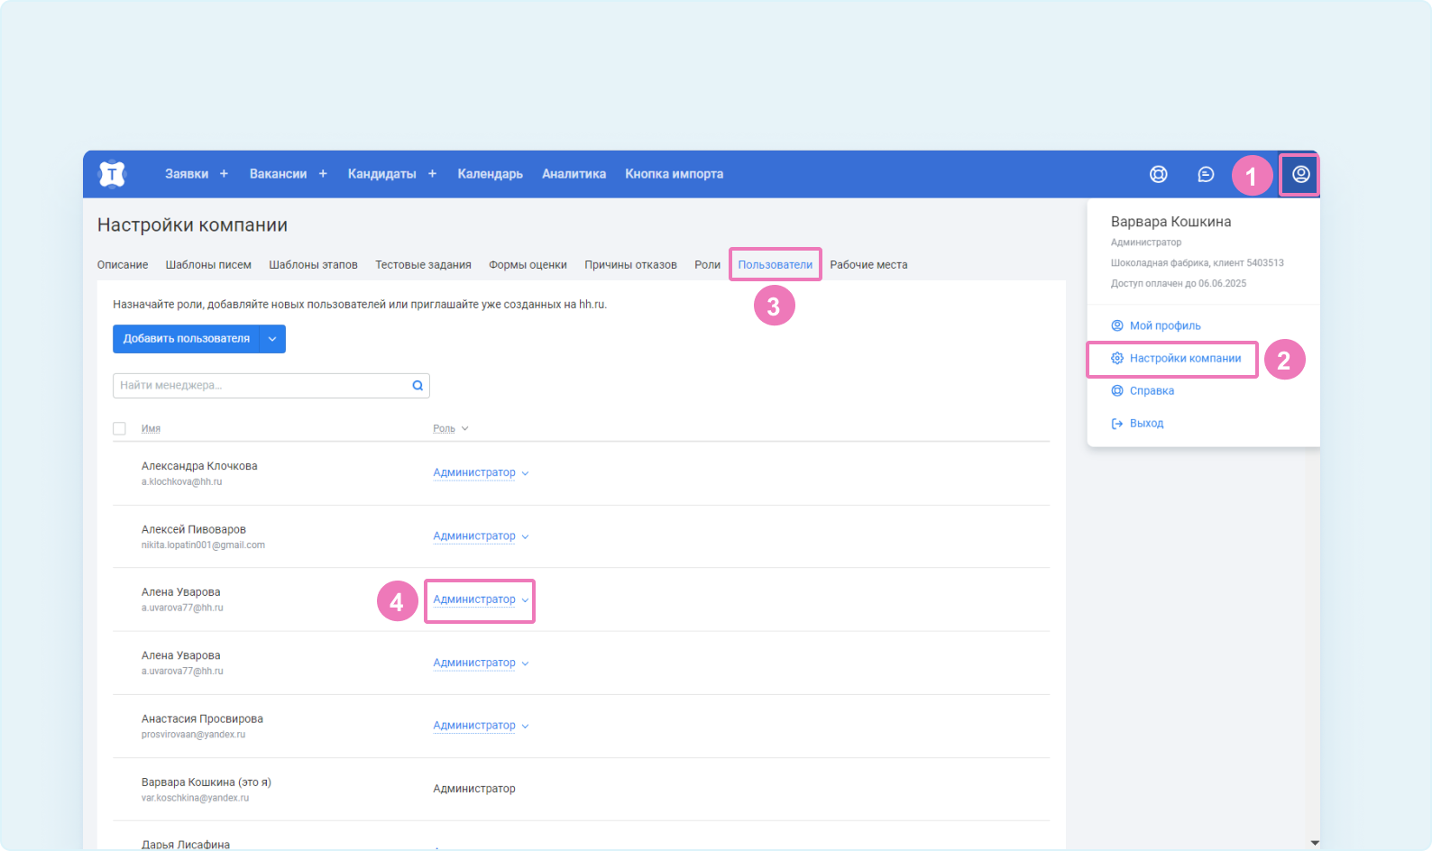Switch to the Рабочие места tab
This screenshot has width=1432, height=851.
(868, 265)
